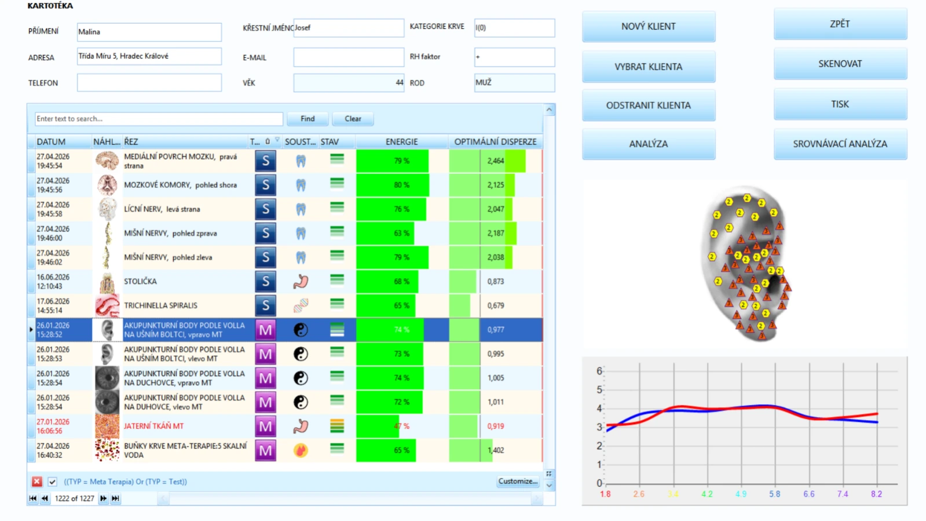The width and height of the screenshot is (926, 521).
Task: Click the ANALÝZA button
Action: (649, 144)
